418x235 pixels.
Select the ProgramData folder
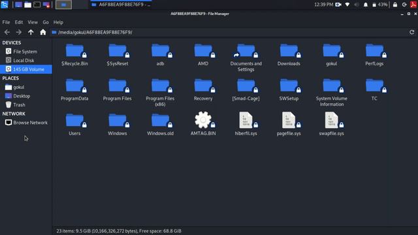(74, 90)
